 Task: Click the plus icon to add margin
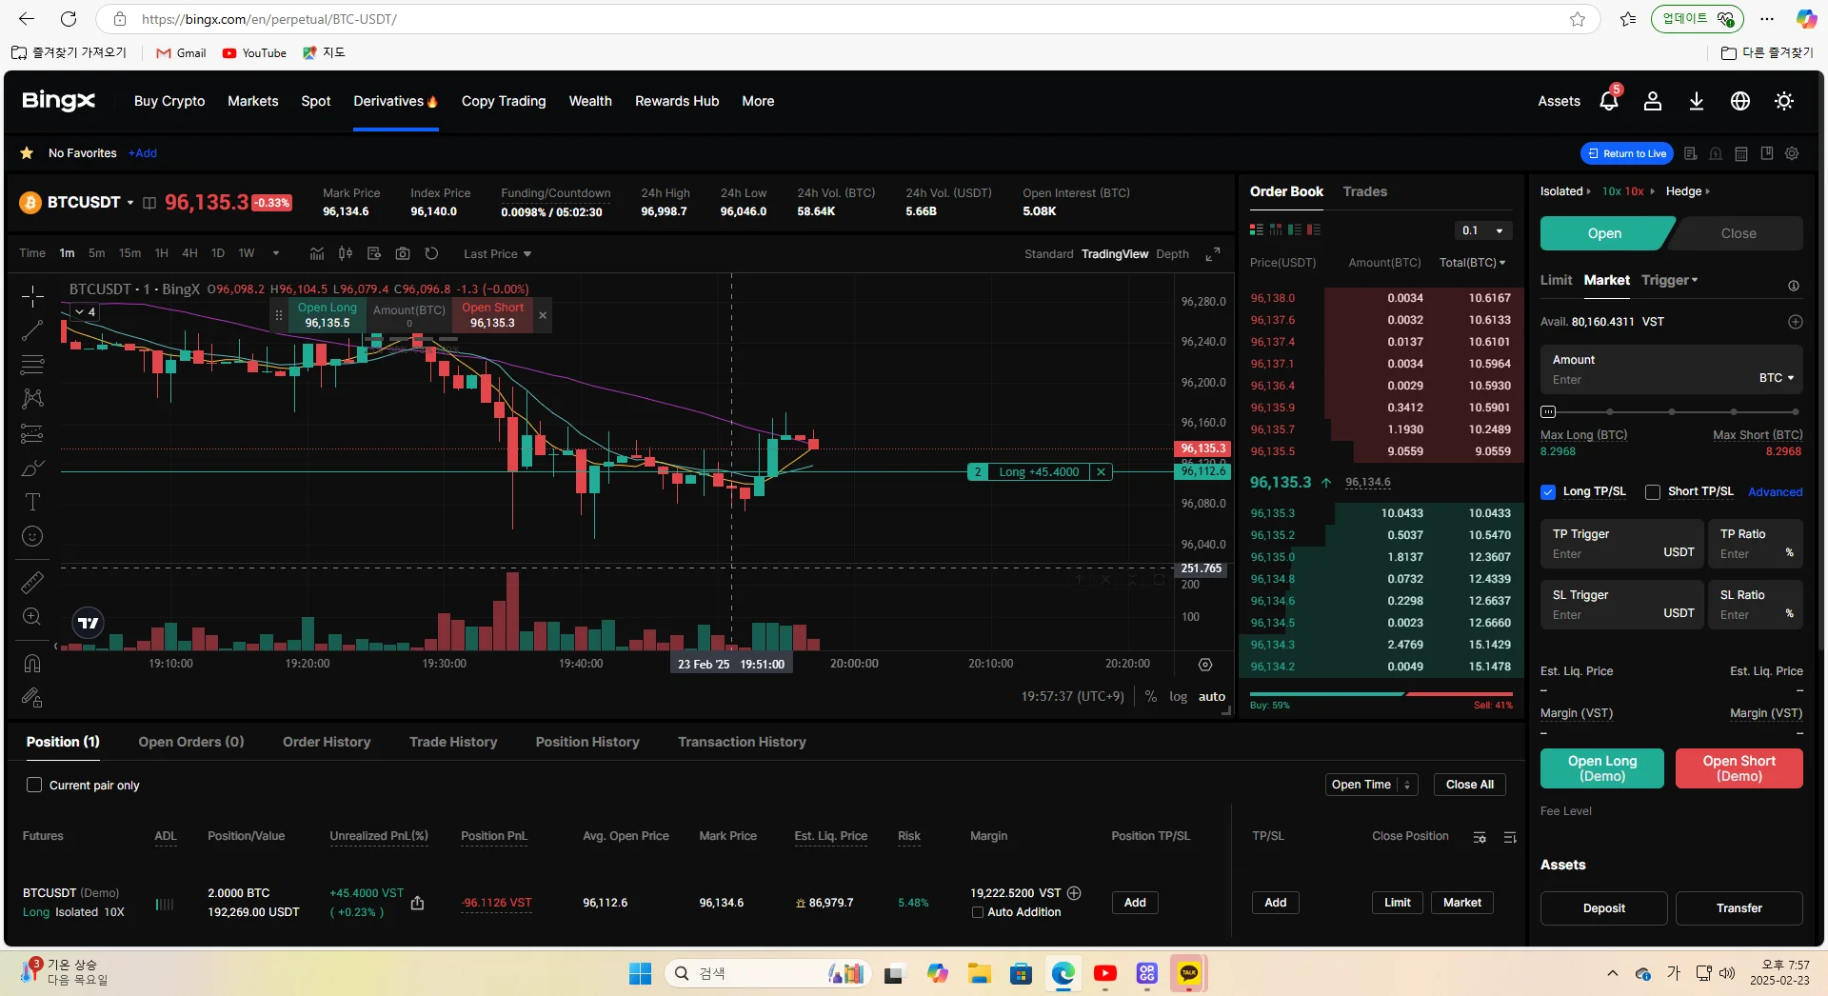[x=1074, y=893]
